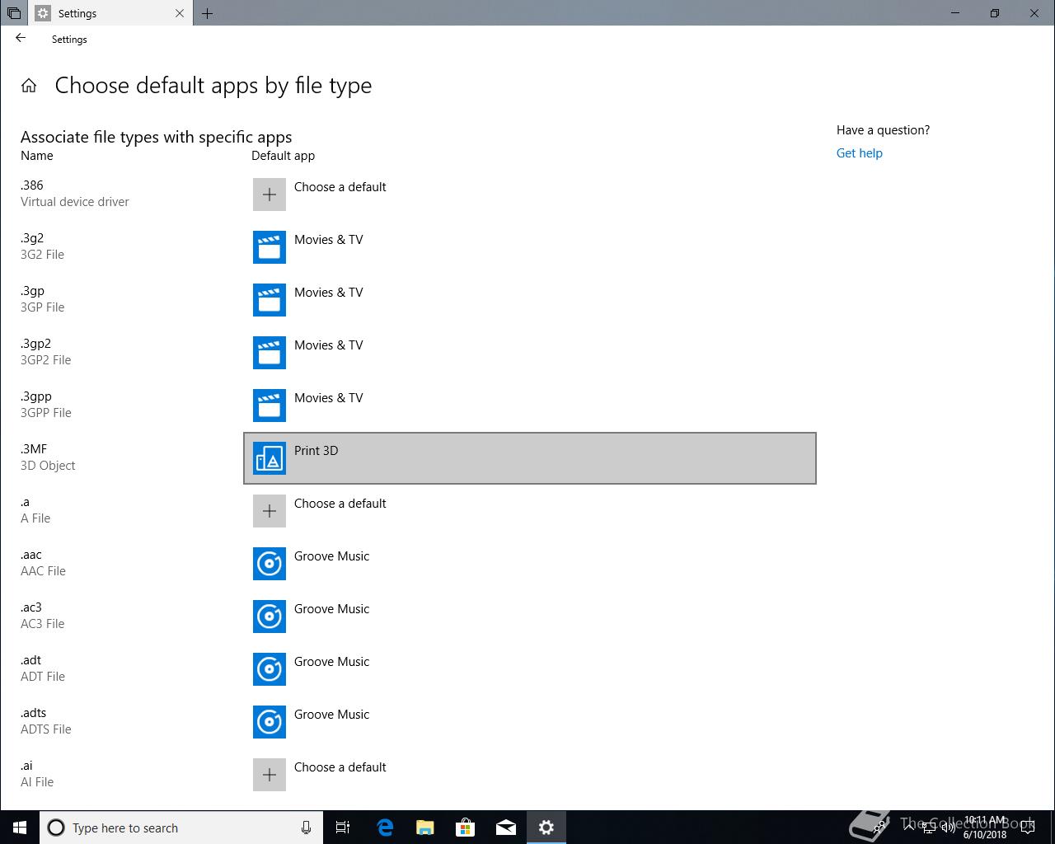Click the Movies & TV icon for .3gp

click(x=269, y=300)
